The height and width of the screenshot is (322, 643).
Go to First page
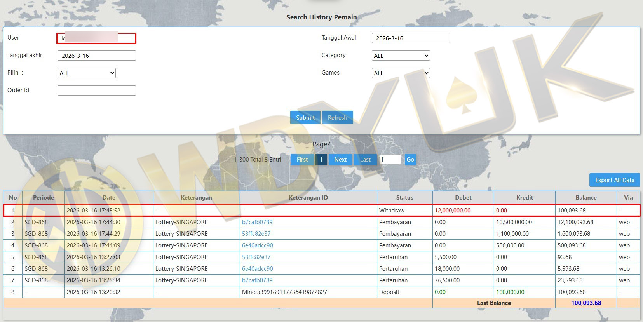(x=302, y=160)
